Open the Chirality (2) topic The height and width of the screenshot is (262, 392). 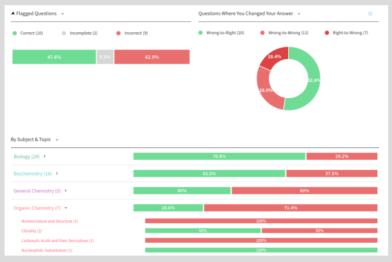[32, 231]
